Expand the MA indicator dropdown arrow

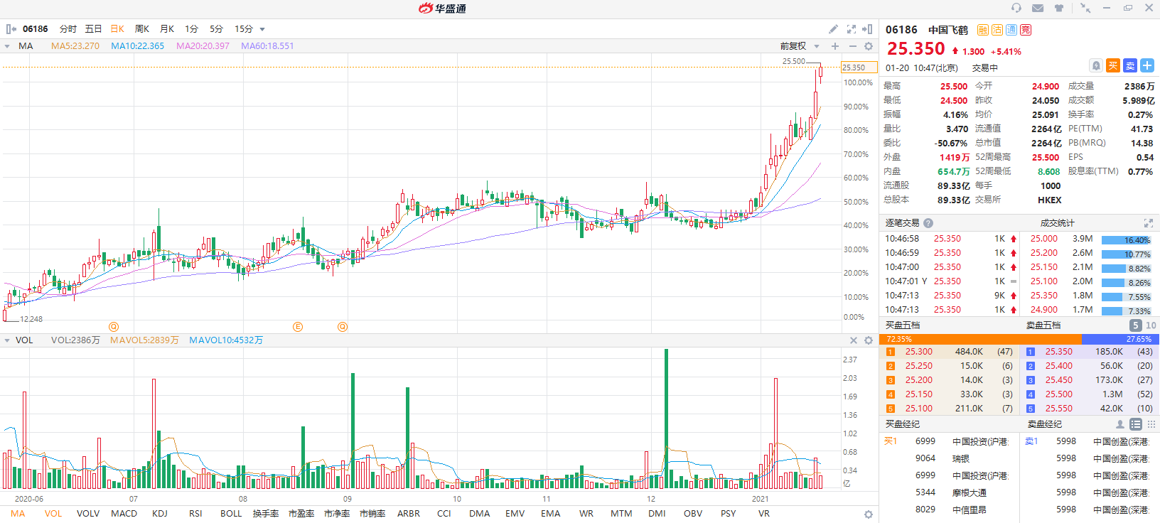tap(7, 46)
